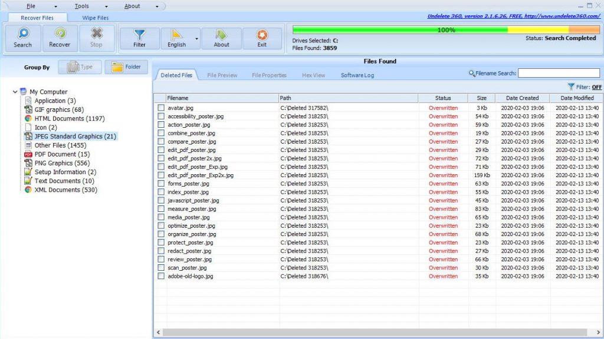Check the checkbox for redact_poster.jpg
The width and height of the screenshot is (604, 339).
point(161,251)
